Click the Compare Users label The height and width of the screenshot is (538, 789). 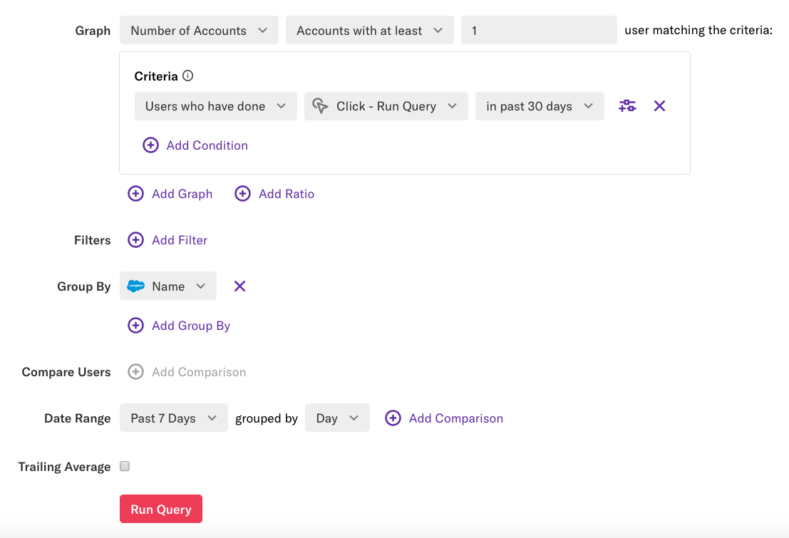point(66,372)
